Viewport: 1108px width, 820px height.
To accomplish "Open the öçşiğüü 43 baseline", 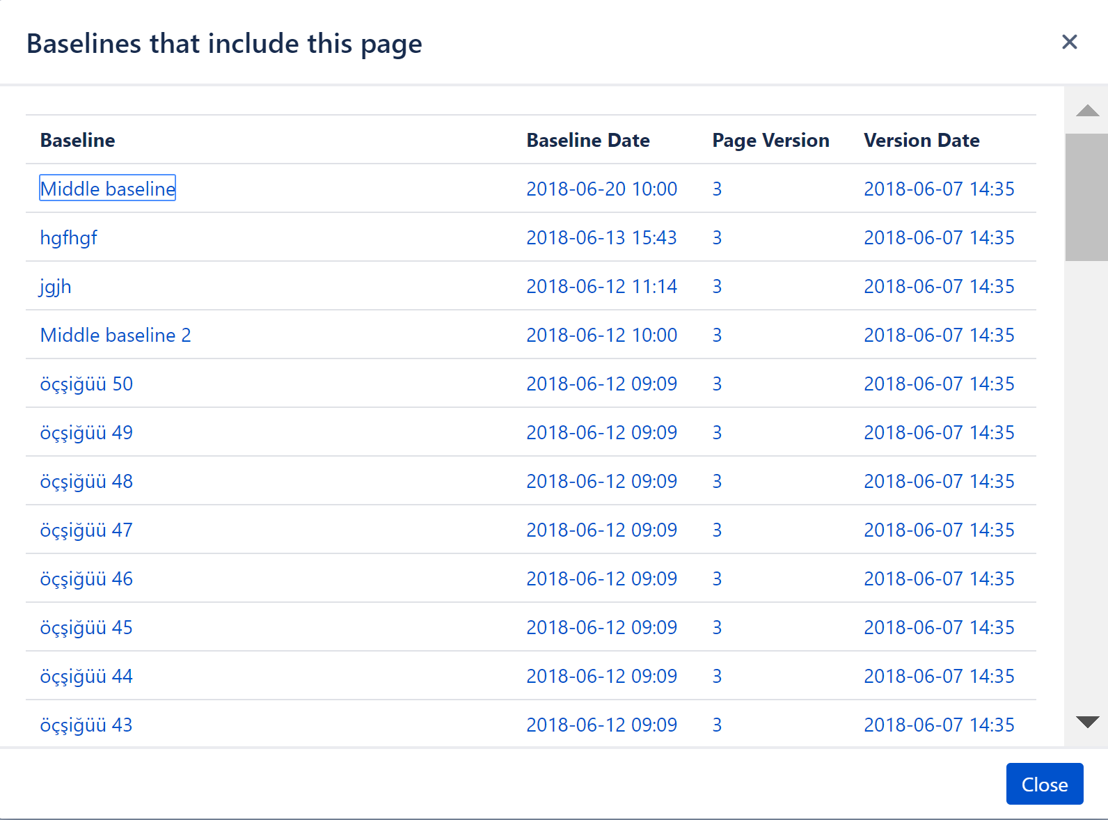I will (x=86, y=725).
